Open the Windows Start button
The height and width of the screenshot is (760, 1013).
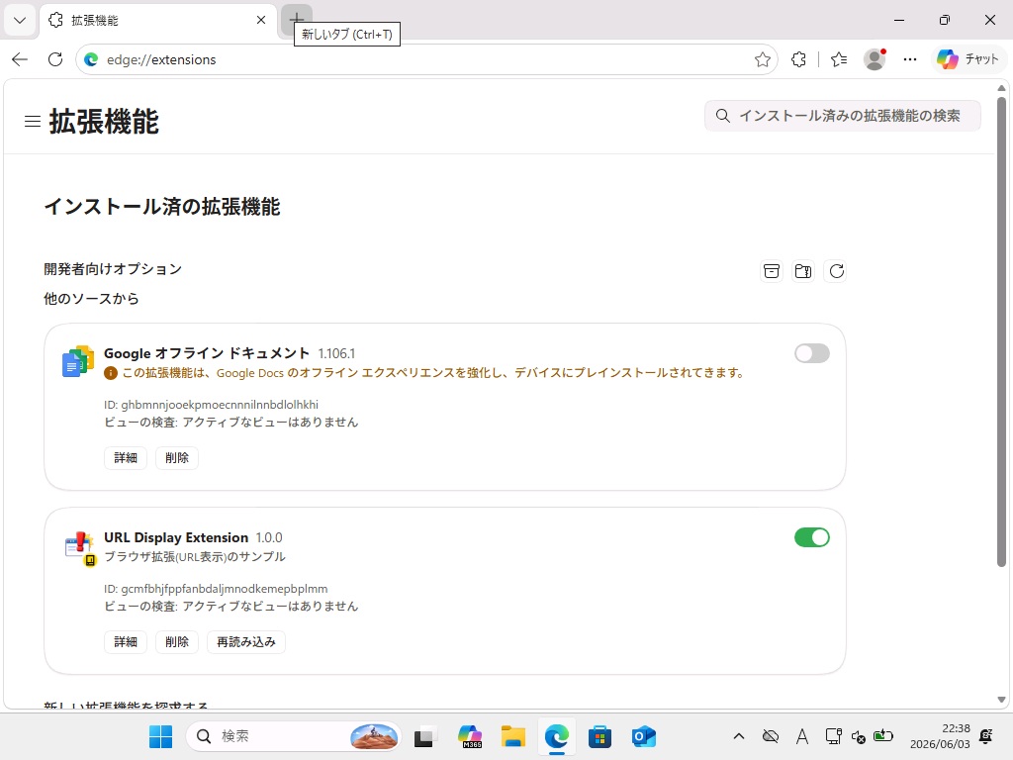161,736
